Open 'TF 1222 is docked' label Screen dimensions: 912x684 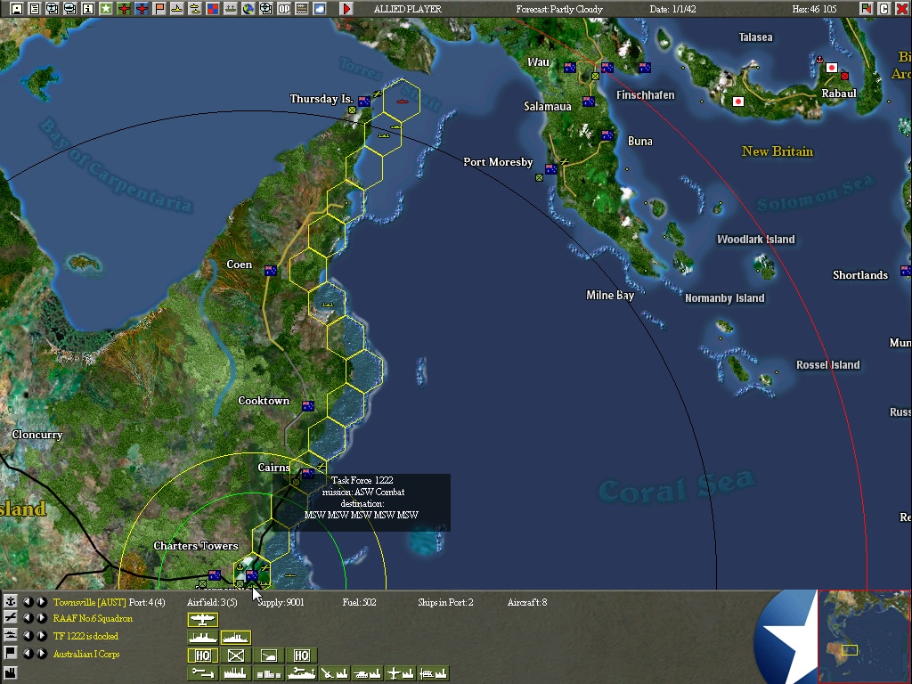click(x=85, y=636)
